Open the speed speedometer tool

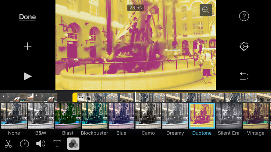24,144
